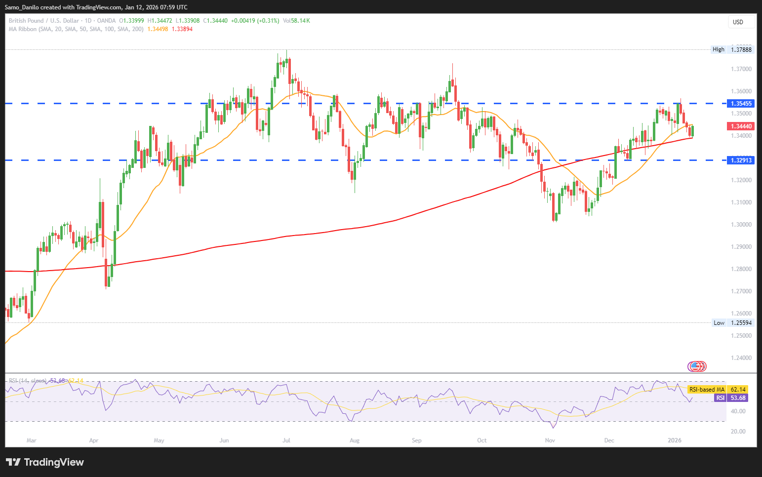762x477 pixels.
Task: Select the red current price label 1.34440
Action: tap(741, 126)
